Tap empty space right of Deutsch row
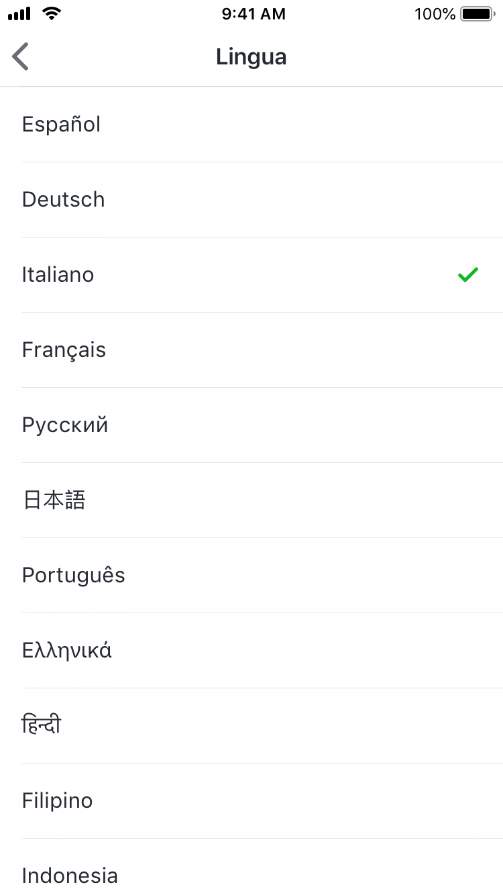Image resolution: width=503 pixels, height=895 pixels. [335, 199]
